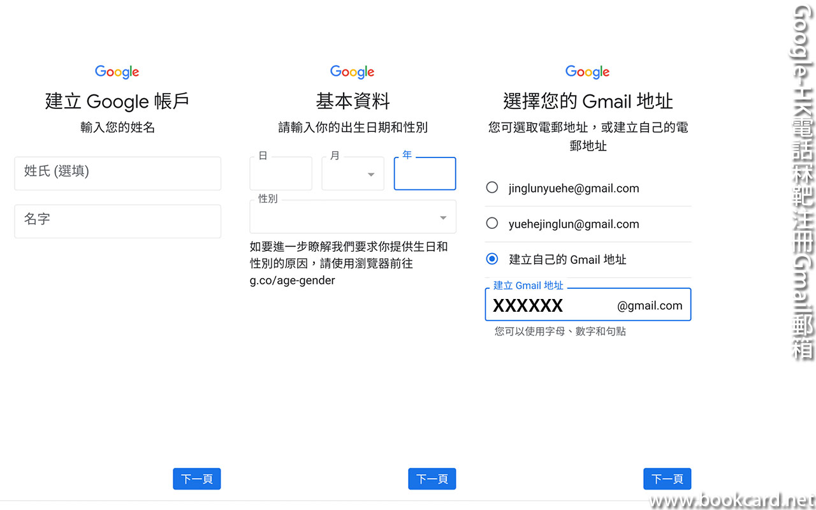The height and width of the screenshot is (510, 816).
Task: Expand the 性別 gender dropdown
Action: click(x=353, y=217)
